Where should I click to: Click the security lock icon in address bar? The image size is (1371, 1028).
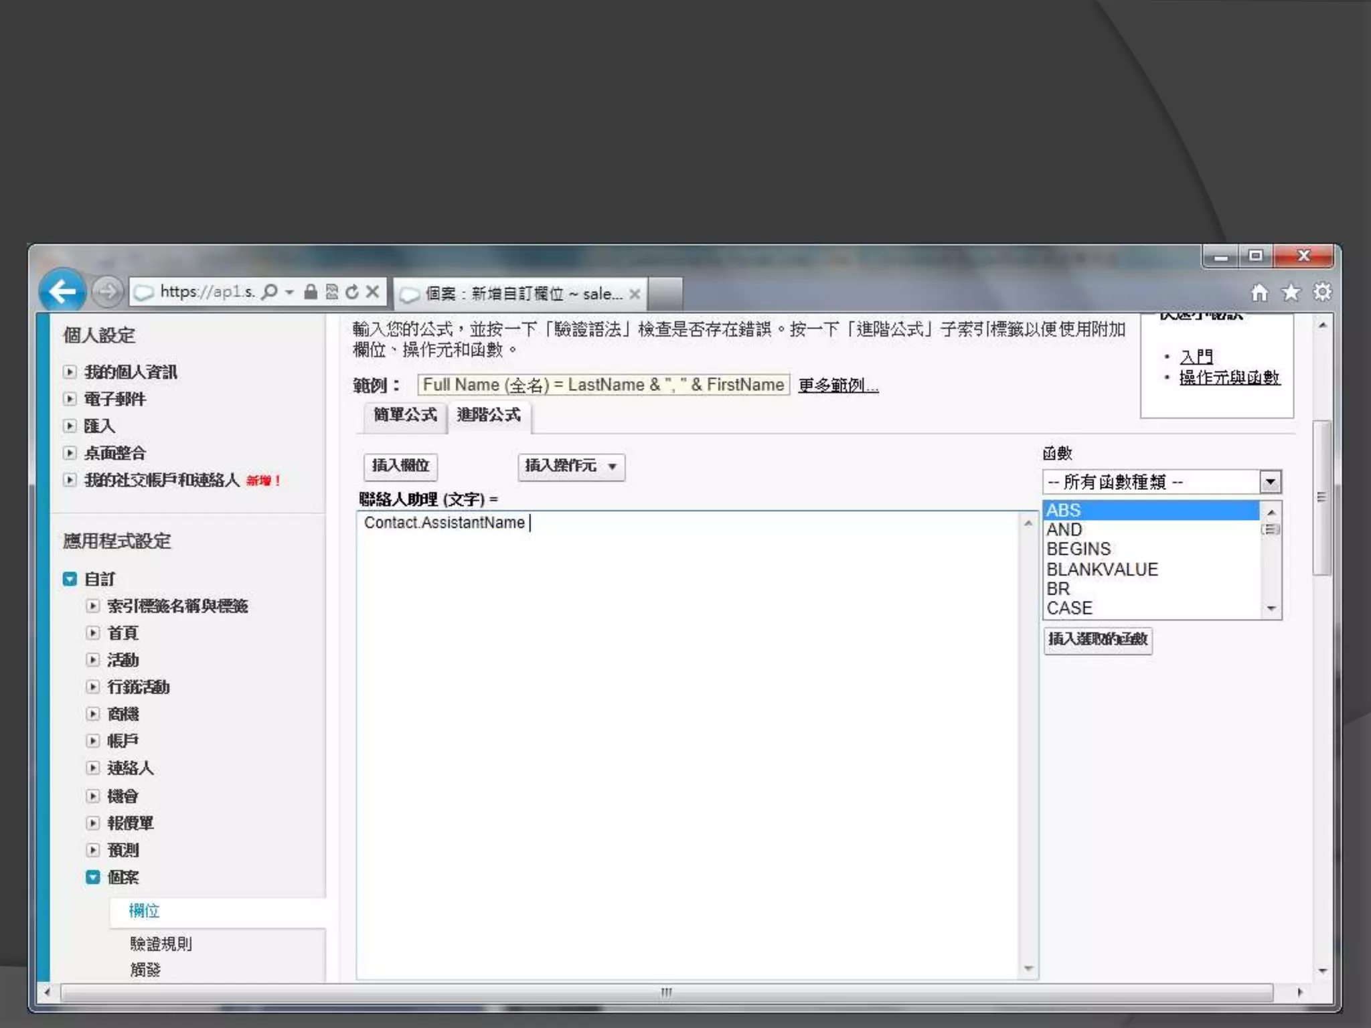point(311,292)
